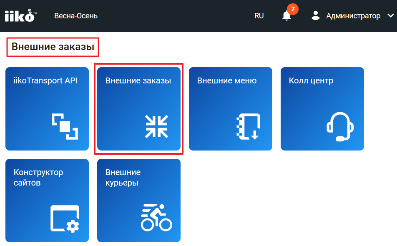Click the user profile icon in header
Viewport: 397px width, 246px height.
315,15
